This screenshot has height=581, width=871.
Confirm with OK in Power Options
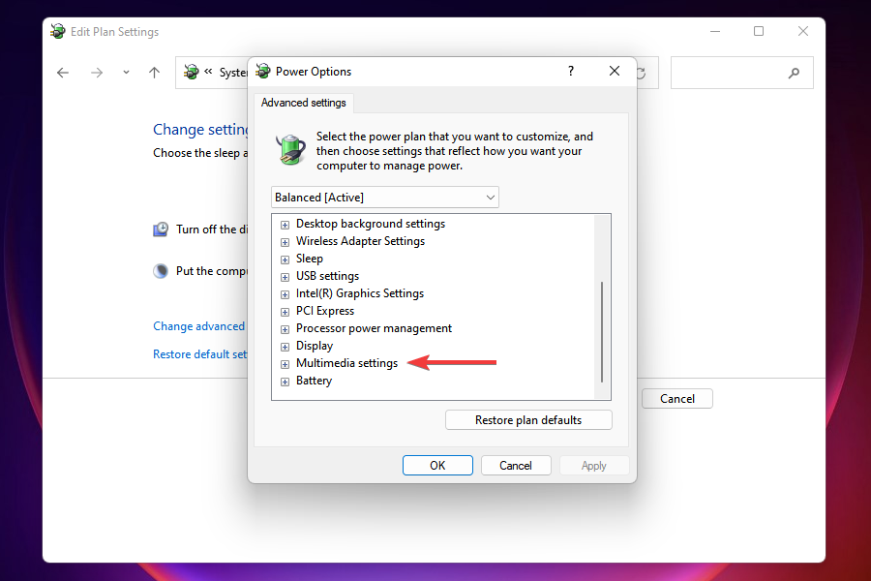(x=437, y=466)
